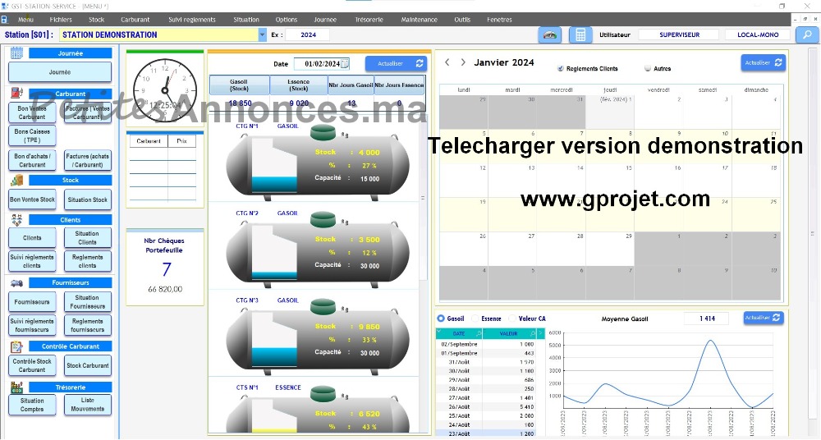Click the Moyenne Gasoil value field
821x440 pixels.
(708, 319)
